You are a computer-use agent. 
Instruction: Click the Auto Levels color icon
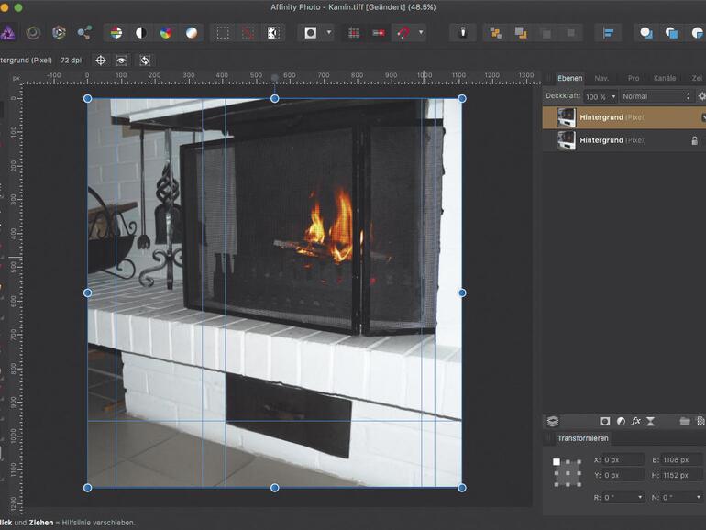coord(116,33)
